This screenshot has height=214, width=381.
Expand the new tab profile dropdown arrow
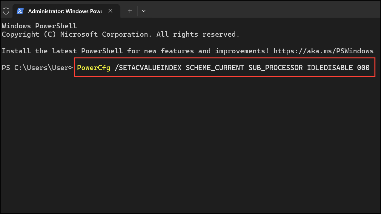(144, 11)
